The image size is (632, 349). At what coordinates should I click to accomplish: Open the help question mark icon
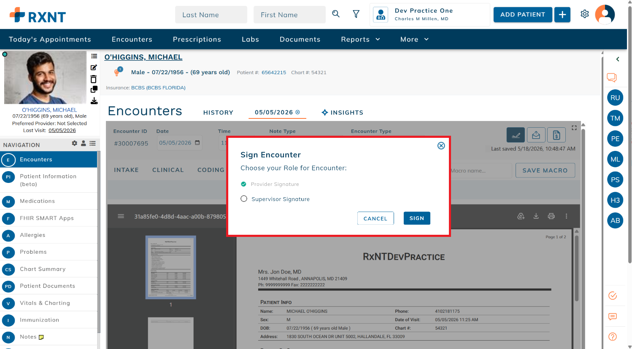pyautogui.click(x=613, y=336)
